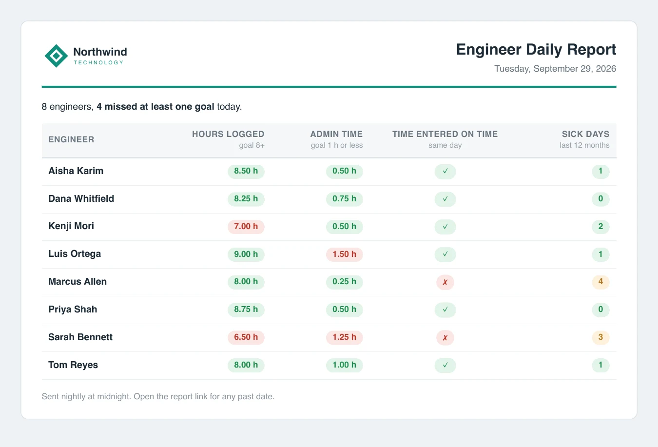Click the "Engineer Daily Report" title
This screenshot has width=658, height=447.
point(536,50)
